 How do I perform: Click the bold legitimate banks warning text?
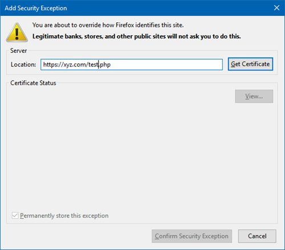click(136, 36)
